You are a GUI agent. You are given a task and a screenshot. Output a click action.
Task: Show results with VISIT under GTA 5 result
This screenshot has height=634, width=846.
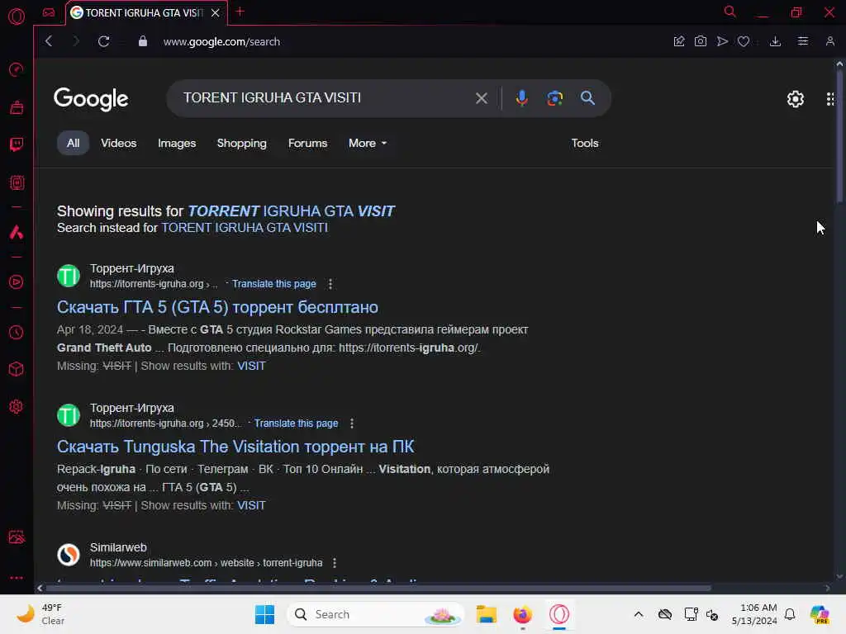point(251,366)
